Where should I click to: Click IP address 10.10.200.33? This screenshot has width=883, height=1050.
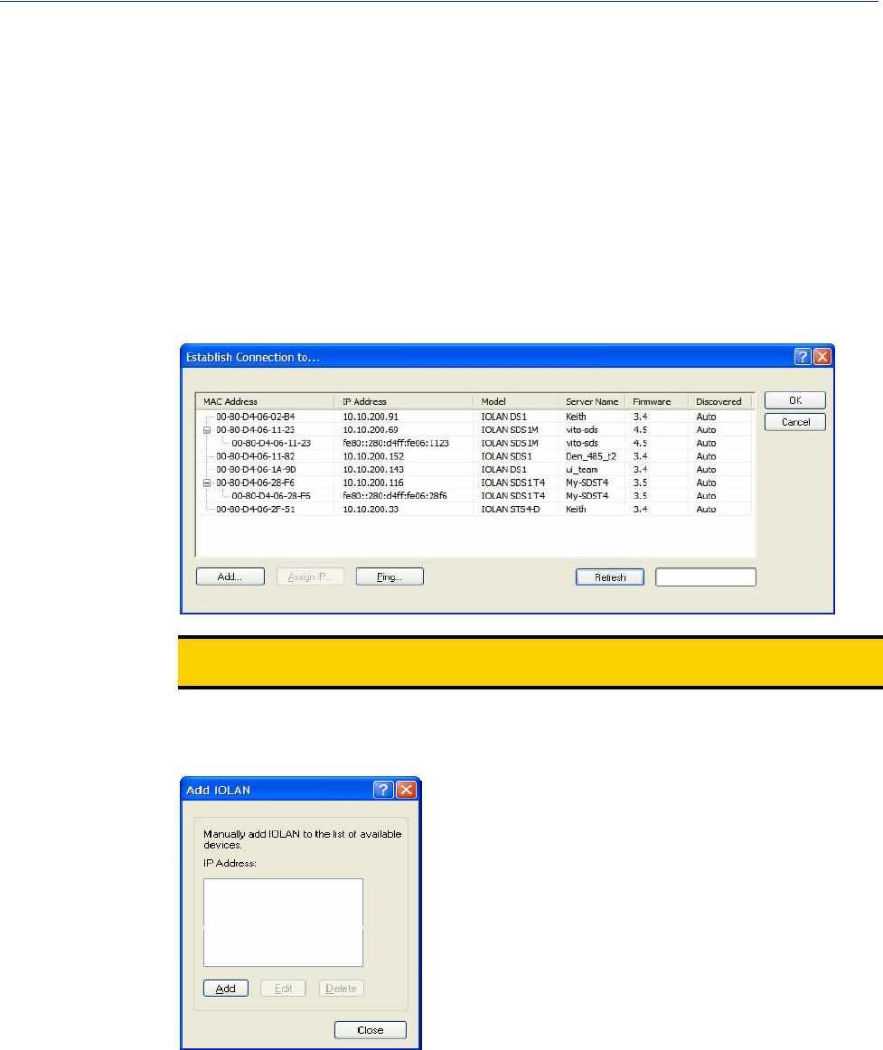pyautogui.click(x=371, y=509)
